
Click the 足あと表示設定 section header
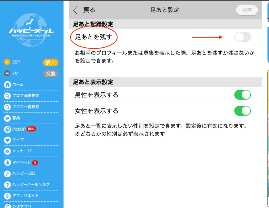point(93,82)
